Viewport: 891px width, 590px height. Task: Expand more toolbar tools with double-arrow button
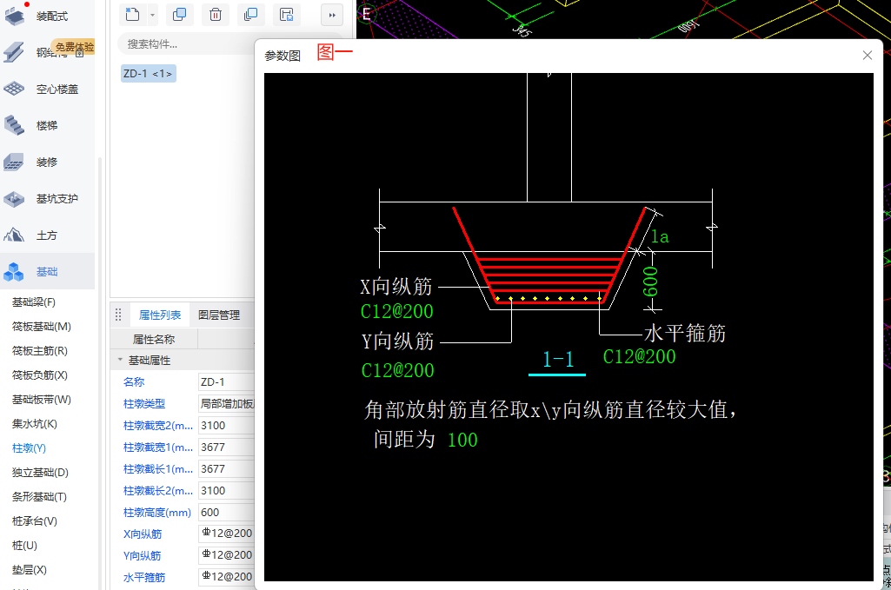click(332, 16)
